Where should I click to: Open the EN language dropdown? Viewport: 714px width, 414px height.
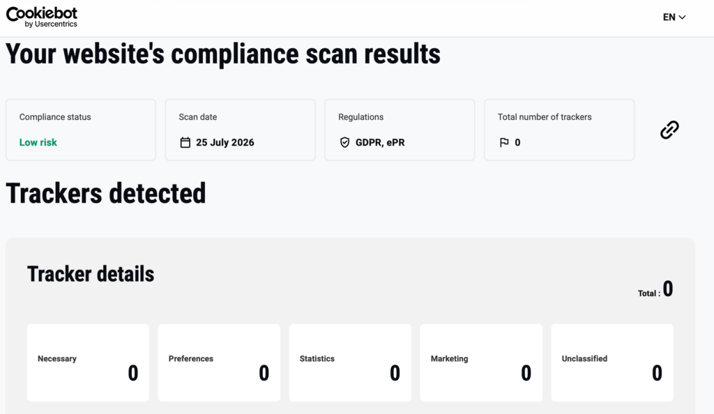coord(674,17)
